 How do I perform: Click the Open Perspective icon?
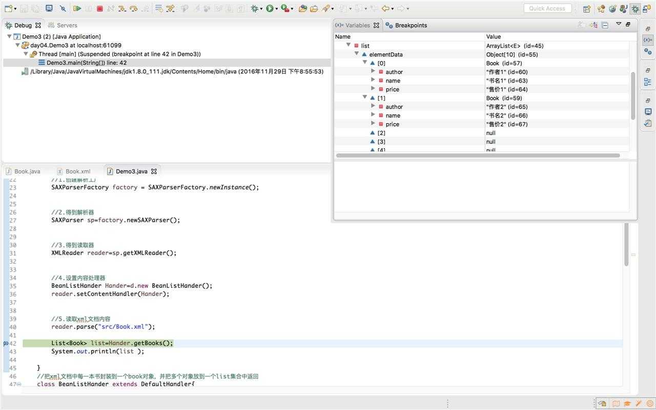[587, 9]
